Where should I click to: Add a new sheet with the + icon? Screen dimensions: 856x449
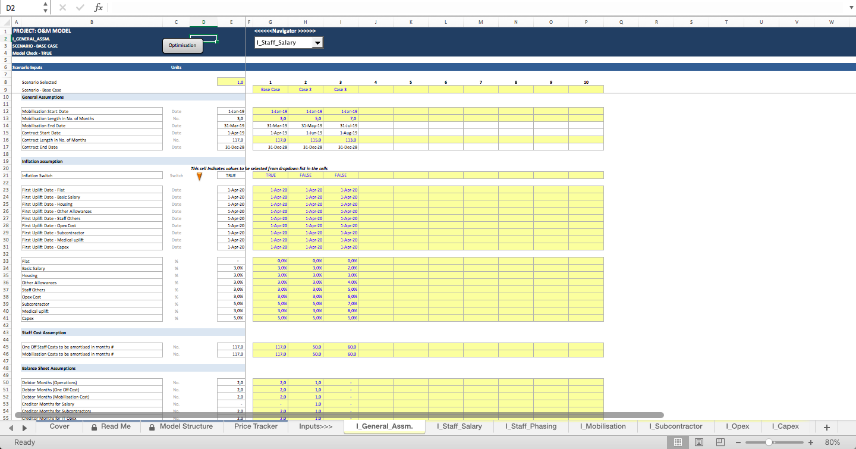pos(826,426)
